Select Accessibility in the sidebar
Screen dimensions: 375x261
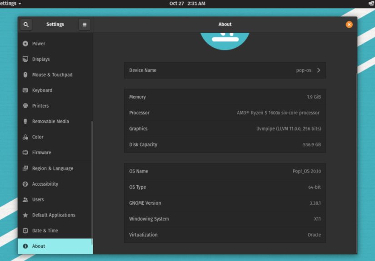point(55,184)
